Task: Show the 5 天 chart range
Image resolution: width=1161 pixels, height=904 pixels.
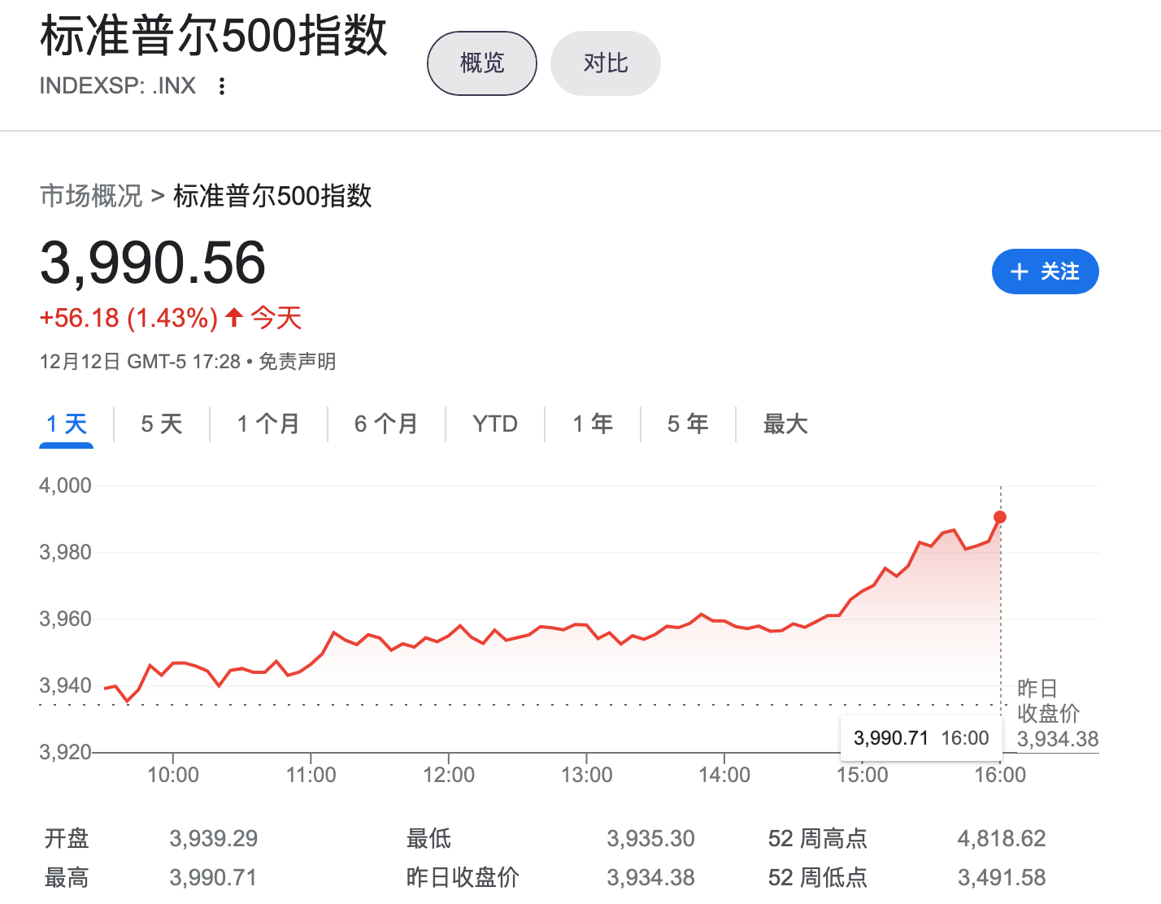Action: tap(162, 424)
